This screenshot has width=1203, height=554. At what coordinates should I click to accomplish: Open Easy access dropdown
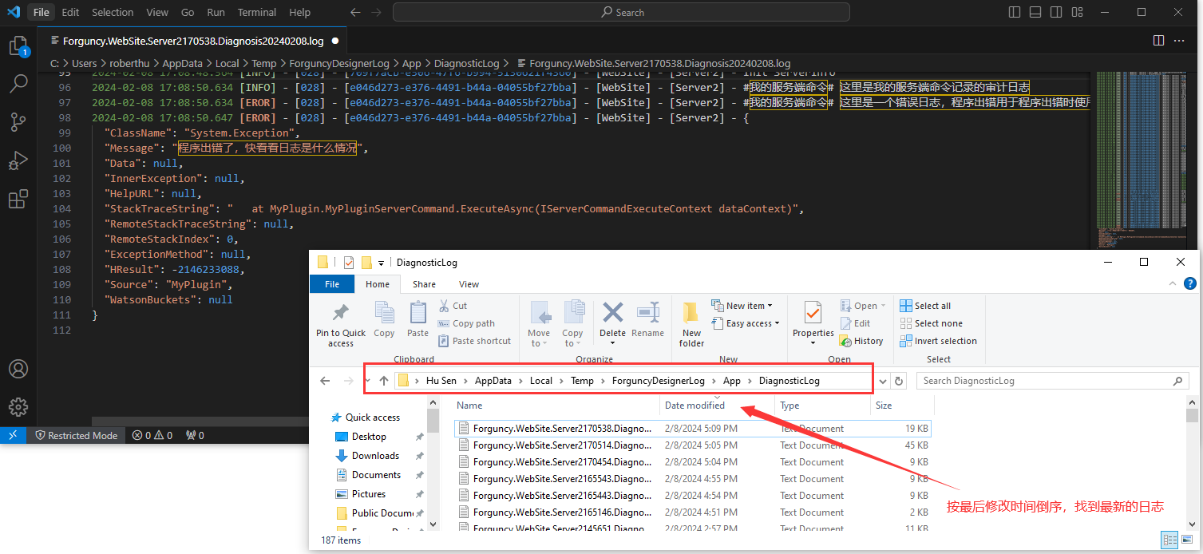pyautogui.click(x=746, y=323)
